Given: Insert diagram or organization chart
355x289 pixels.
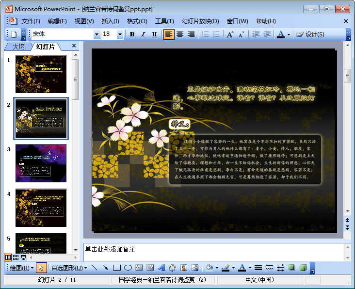Looking at the screenshot, I should [172, 268].
